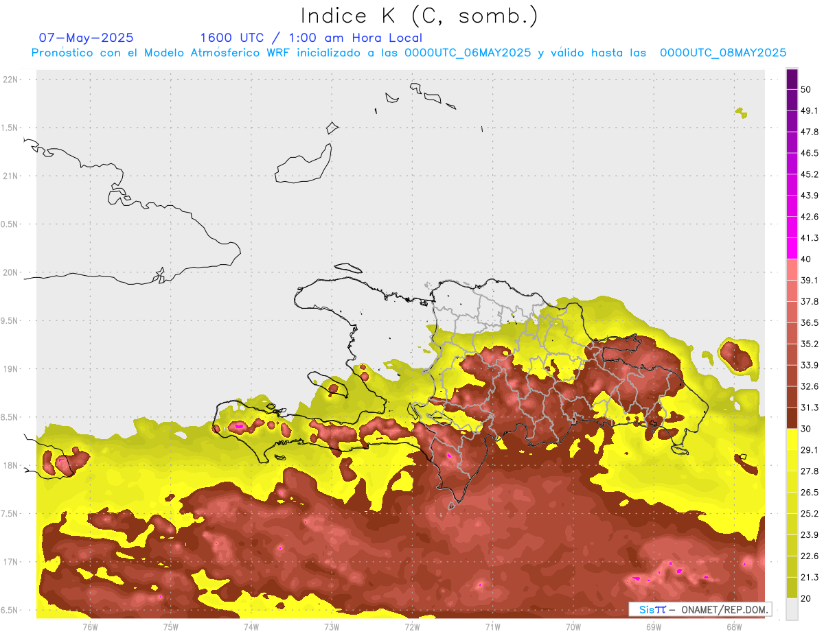Screen dimensions: 824x636
Task: Click the latitude label "21N"
Action: (10, 176)
